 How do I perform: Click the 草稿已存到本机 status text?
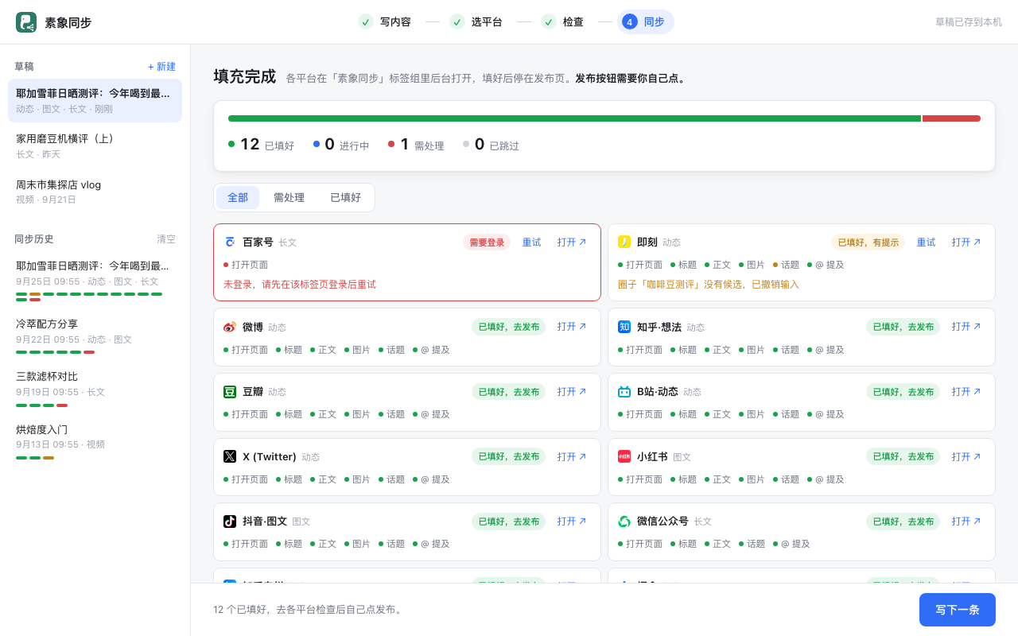tap(969, 22)
